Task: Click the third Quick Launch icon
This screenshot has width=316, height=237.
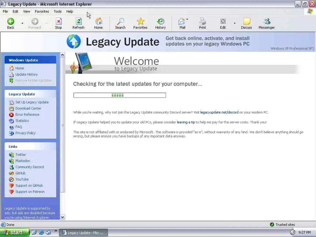Action: tap(48, 233)
